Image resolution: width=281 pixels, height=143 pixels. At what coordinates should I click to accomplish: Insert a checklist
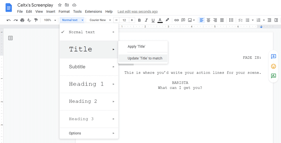240,20
